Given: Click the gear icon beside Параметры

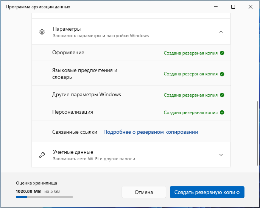Looking at the screenshot, I should coord(42,32).
